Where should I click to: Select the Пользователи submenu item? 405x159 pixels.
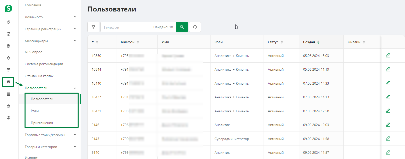pos(42,99)
